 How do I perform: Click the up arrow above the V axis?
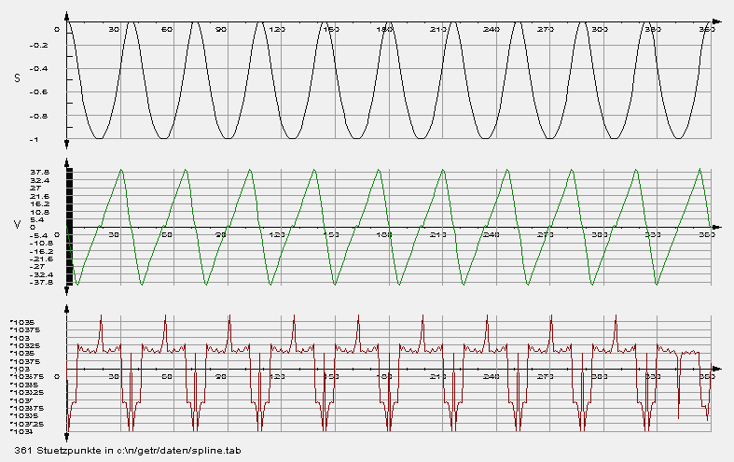(67, 161)
